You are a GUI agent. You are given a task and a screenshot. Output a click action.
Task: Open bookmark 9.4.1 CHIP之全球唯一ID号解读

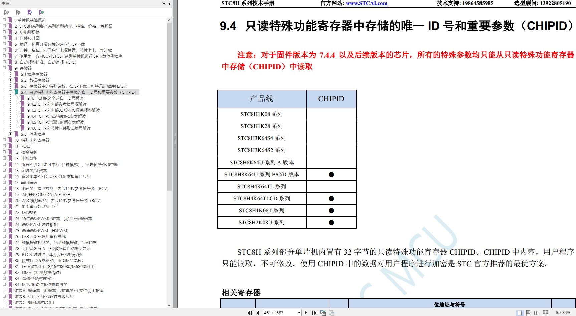[55, 98]
